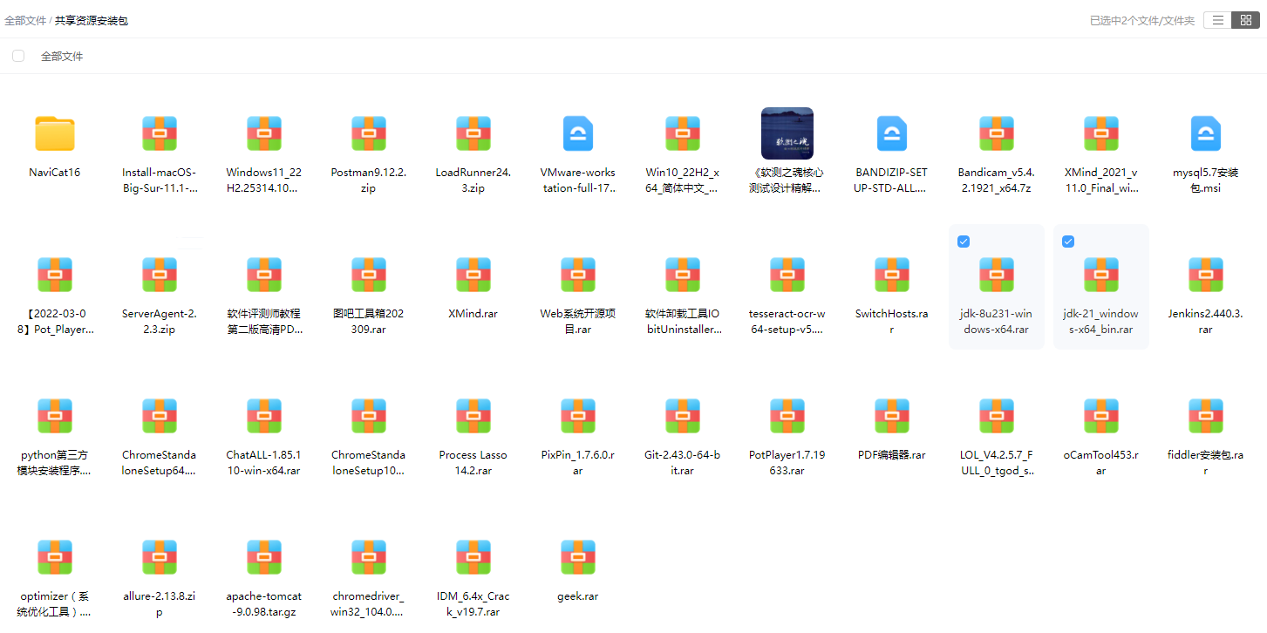
Task: Select the LOL_V4.2.5.7_FULL archive icon
Action: (x=996, y=416)
